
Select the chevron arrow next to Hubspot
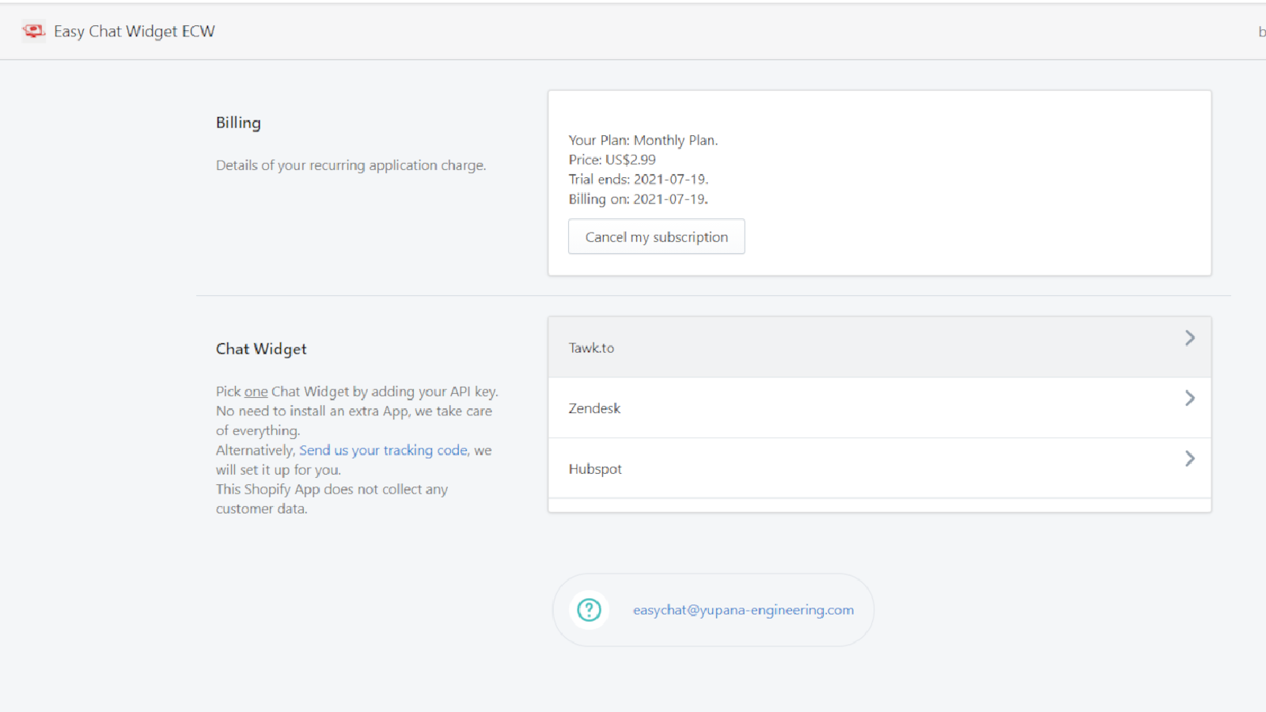click(1189, 458)
